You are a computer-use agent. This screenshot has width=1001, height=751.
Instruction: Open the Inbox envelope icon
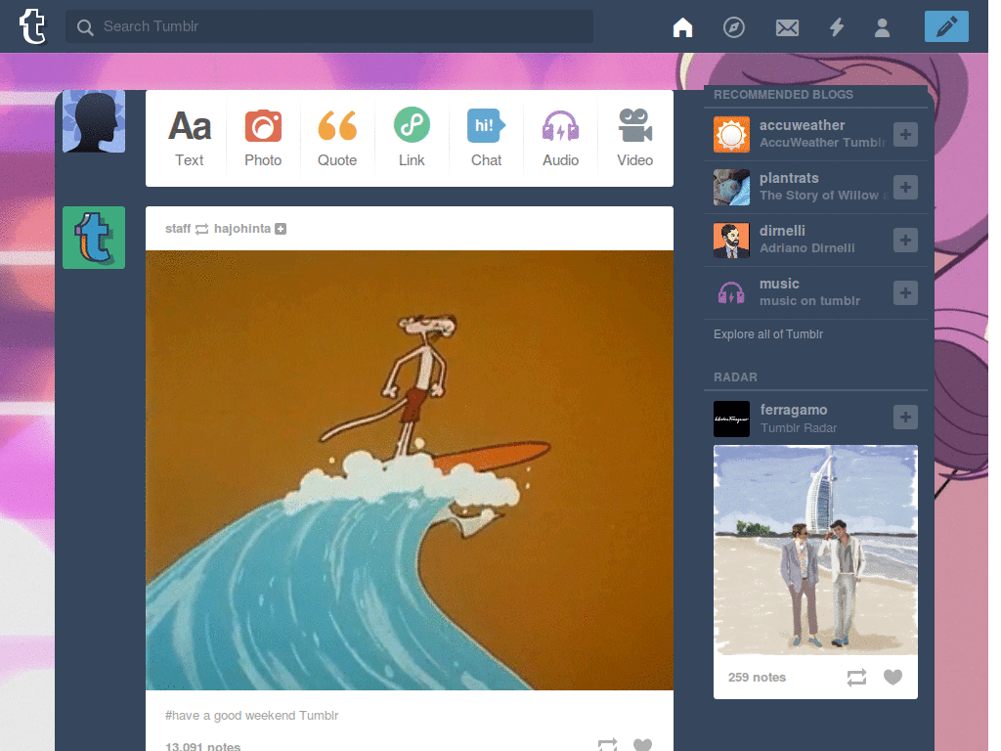tap(787, 27)
